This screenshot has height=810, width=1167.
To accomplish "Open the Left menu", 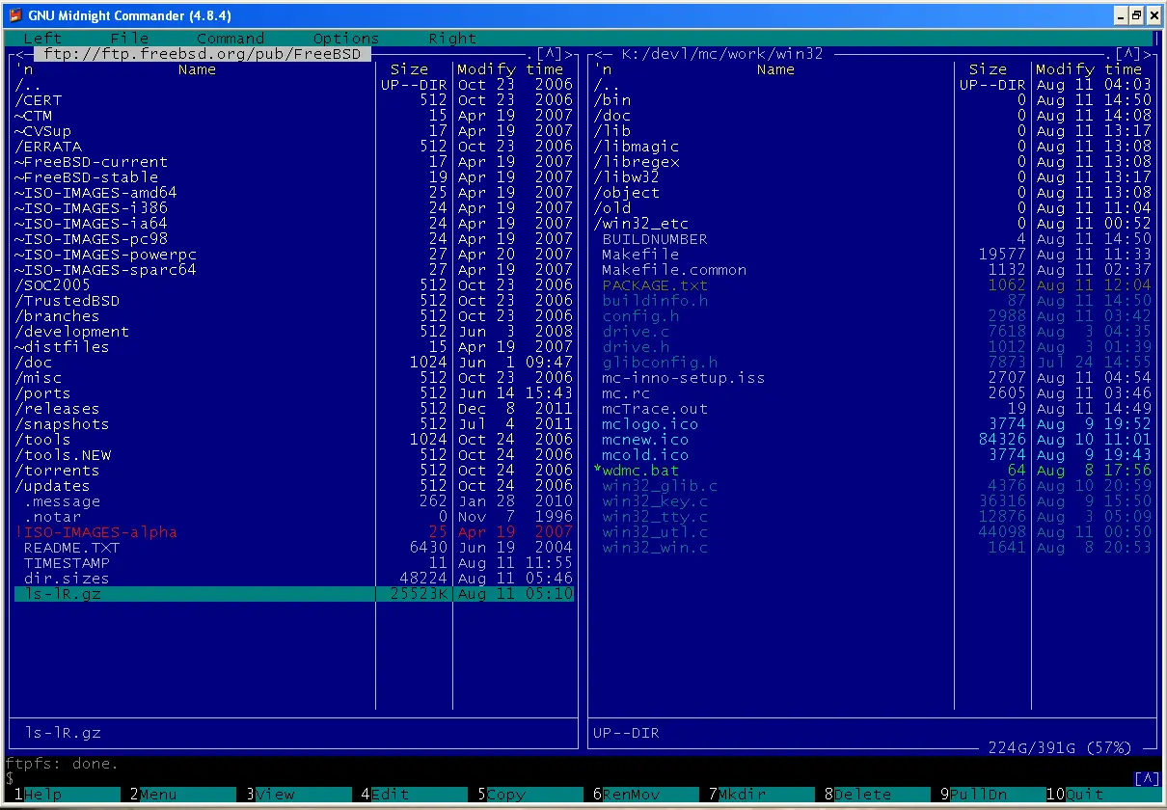I will (42, 39).
